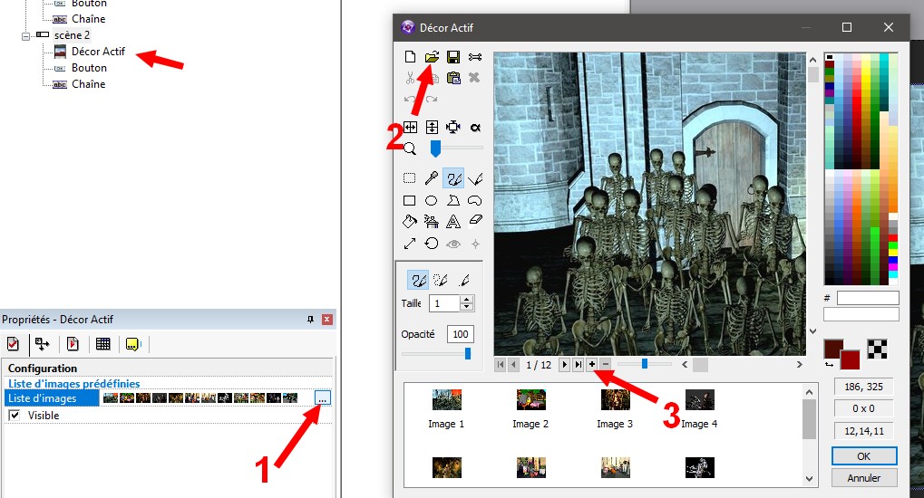Click the Undo arrow icon
This screenshot has height=498, width=924.
(410, 99)
